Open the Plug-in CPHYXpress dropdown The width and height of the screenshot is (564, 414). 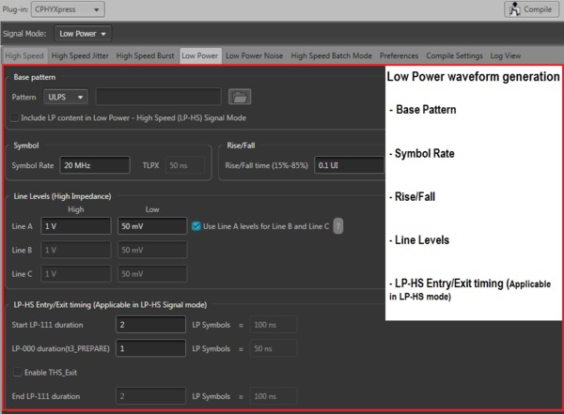(x=68, y=9)
